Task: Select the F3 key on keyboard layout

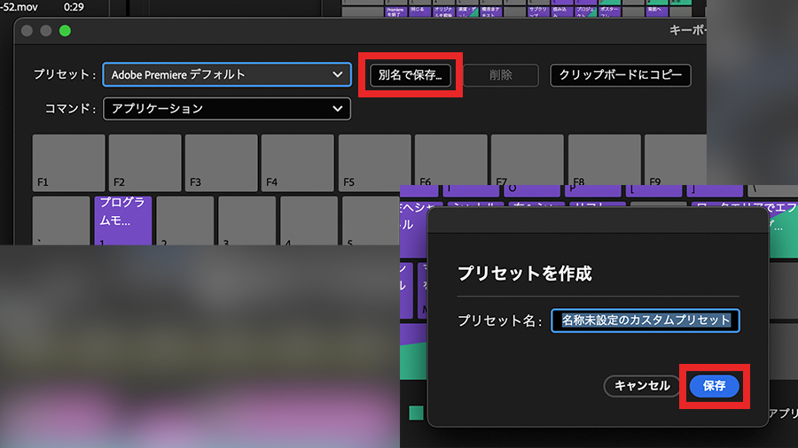Action: [222, 163]
